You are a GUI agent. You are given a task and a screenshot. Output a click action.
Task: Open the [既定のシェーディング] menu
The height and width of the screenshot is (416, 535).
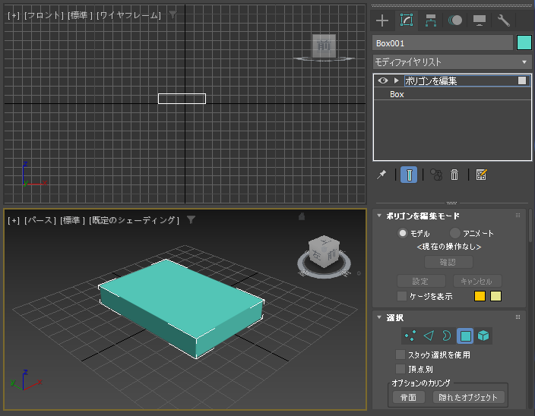[x=134, y=220]
